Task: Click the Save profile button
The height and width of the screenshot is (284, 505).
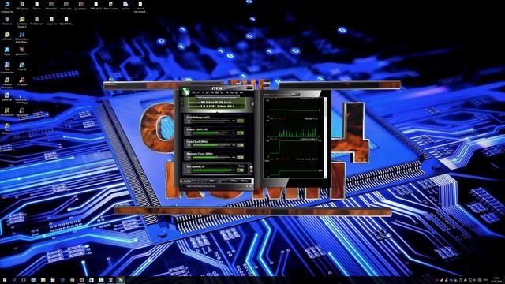Action: [x=212, y=181]
